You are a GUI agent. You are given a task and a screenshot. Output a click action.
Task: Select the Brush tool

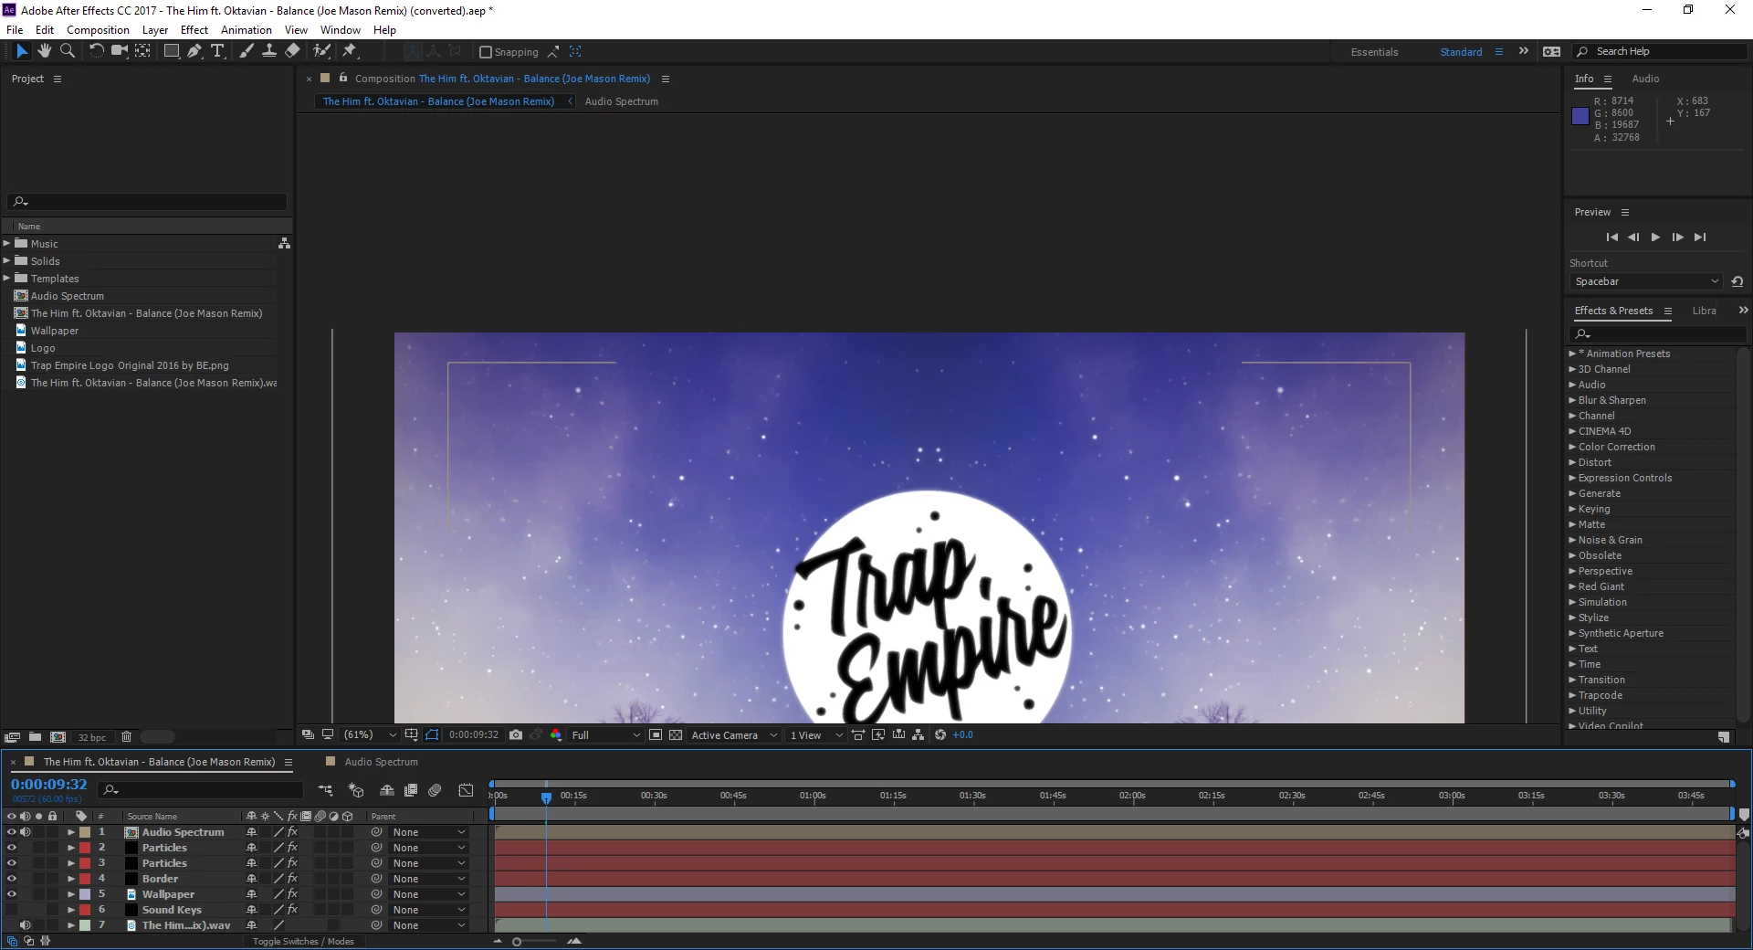(x=247, y=51)
